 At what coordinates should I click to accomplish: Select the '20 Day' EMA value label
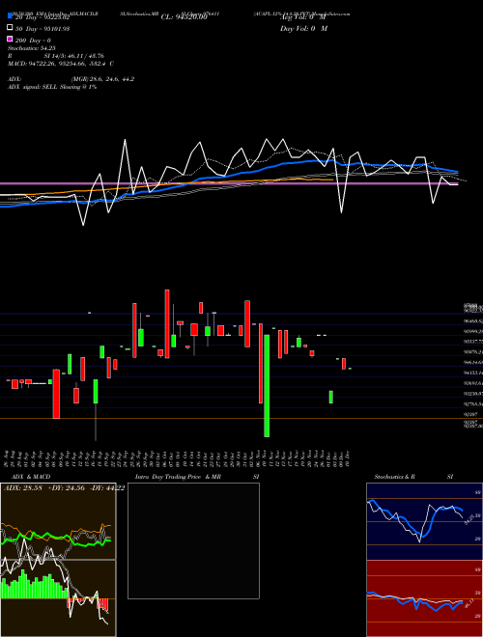click(43, 17)
